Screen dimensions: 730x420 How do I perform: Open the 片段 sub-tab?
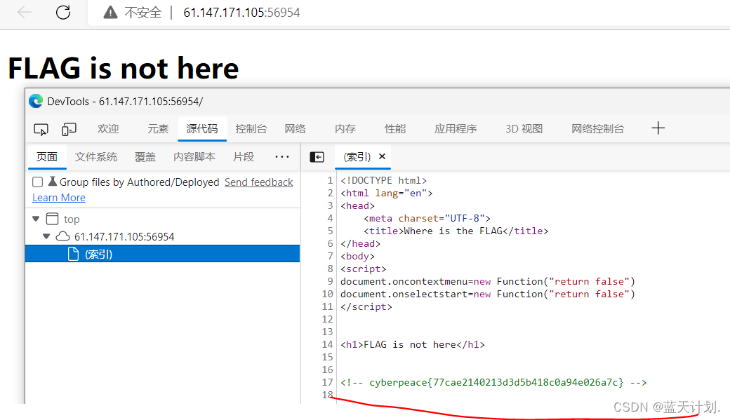tap(244, 157)
